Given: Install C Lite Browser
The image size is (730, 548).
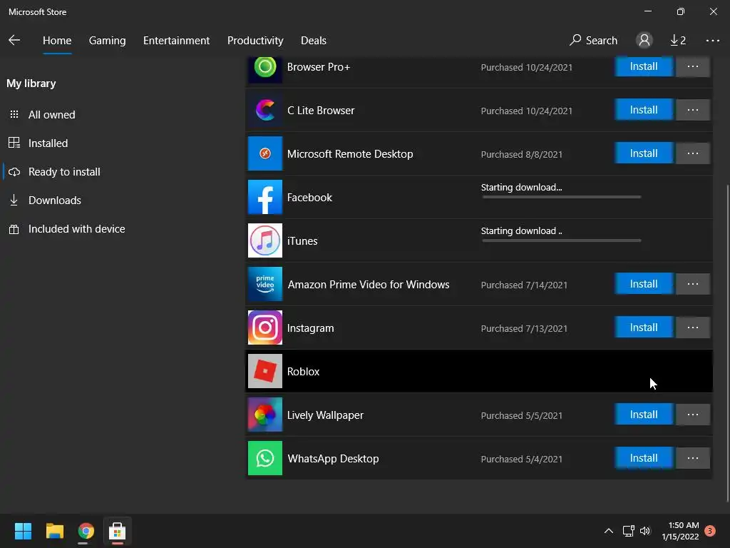Looking at the screenshot, I should coord(644,110).
